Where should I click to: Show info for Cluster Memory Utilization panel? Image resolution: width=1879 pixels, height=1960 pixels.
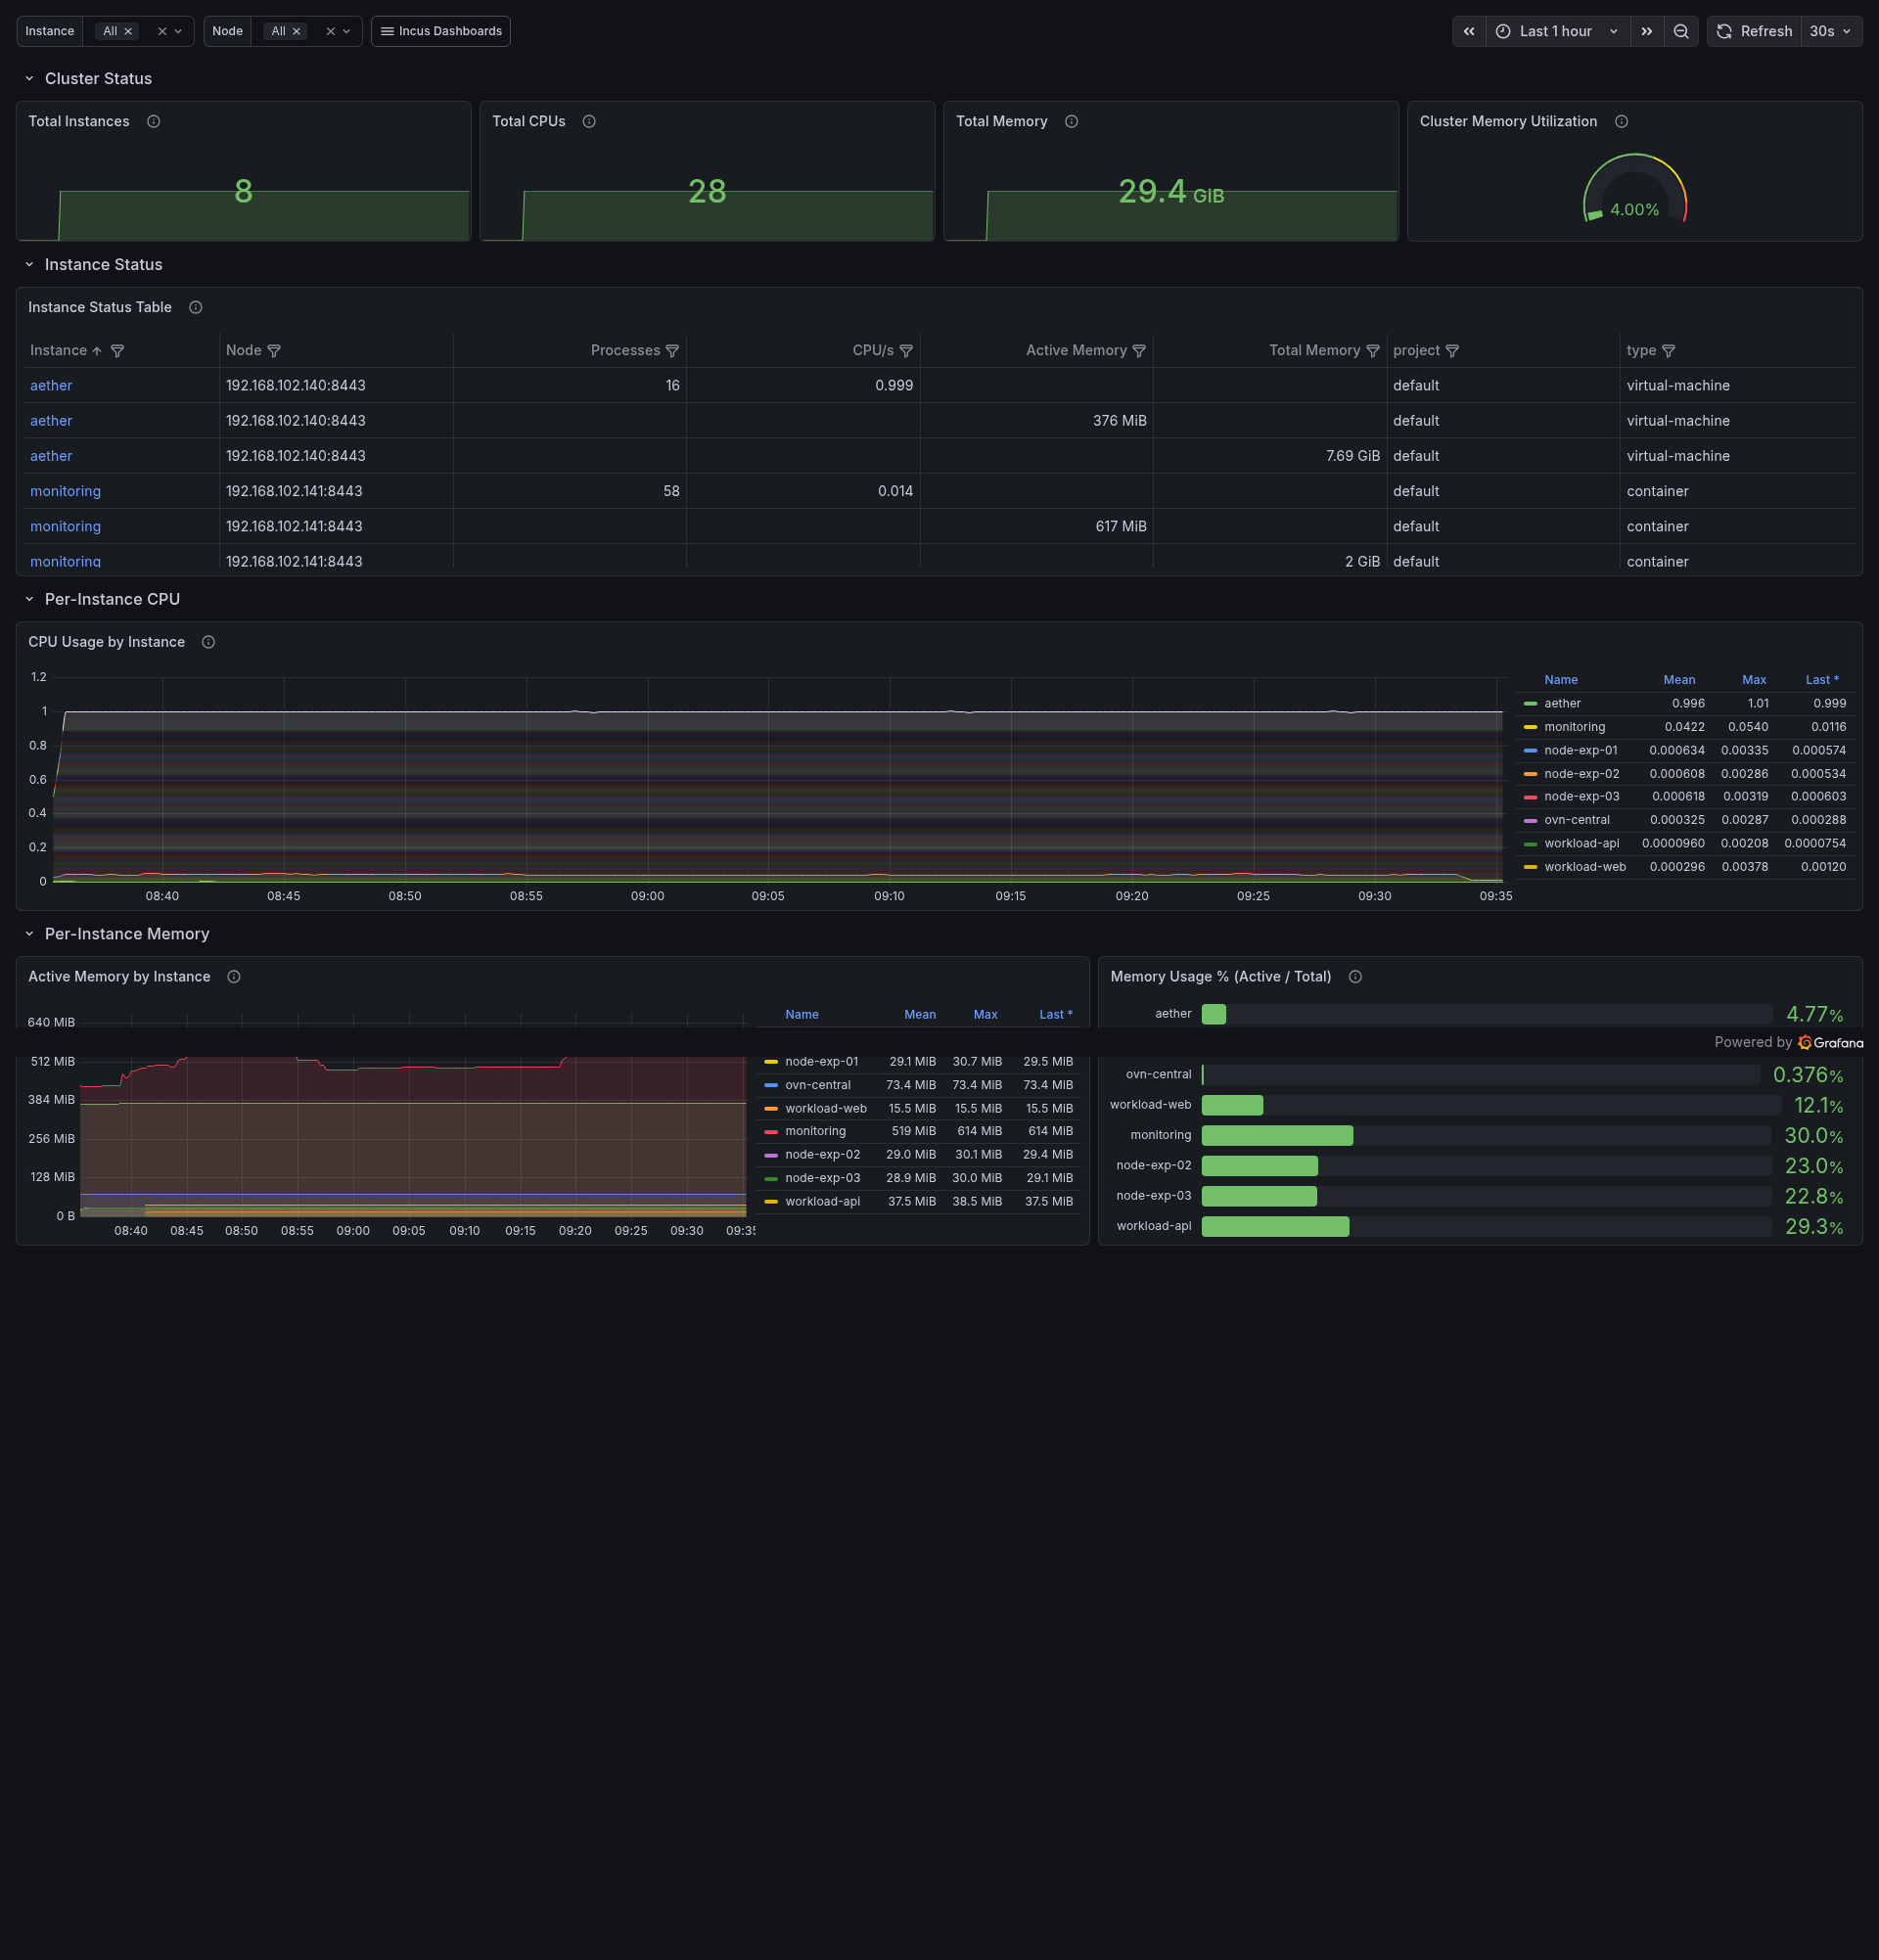[x=1621, y=122]
